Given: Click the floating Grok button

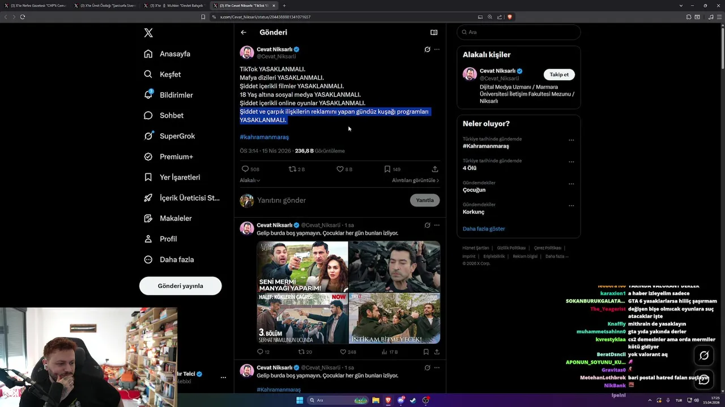Looking at the screenshot, I should pos(704,356).
